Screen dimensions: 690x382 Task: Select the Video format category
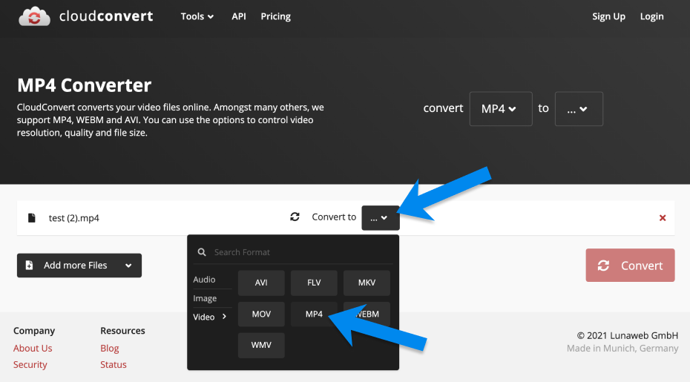tap(209, 317)
